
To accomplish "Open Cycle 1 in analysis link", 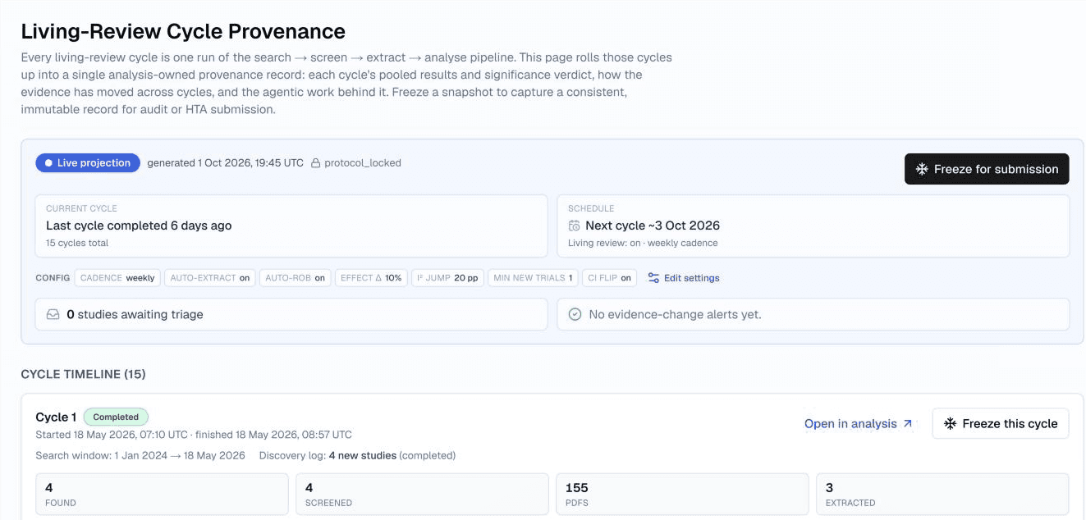I will point(859,424).
